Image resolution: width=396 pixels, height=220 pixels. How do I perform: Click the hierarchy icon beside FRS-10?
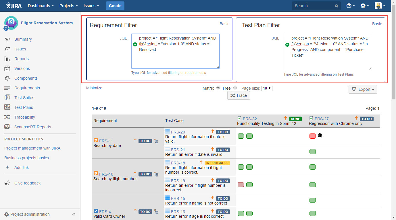(x=156, y=174)
